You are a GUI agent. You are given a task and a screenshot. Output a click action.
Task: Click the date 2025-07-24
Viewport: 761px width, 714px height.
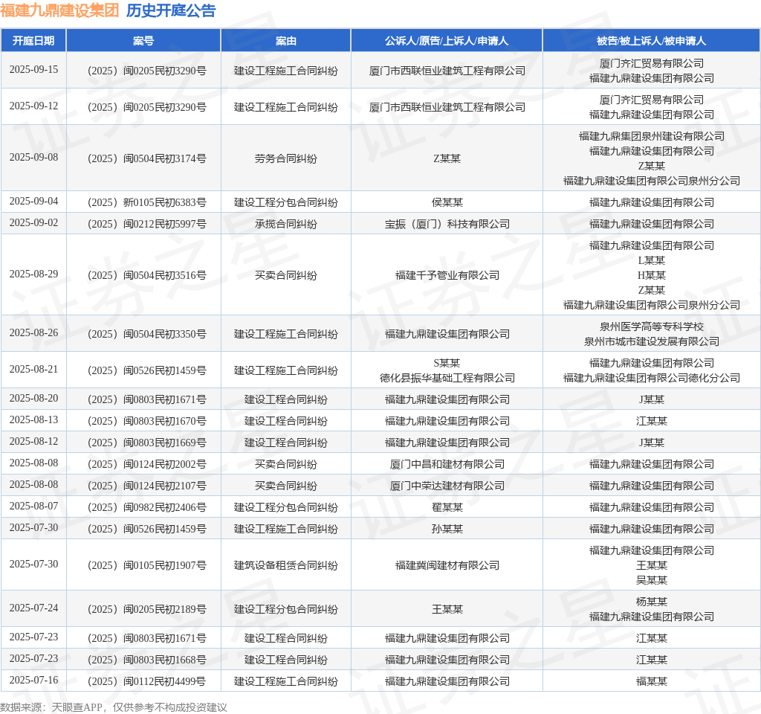tap(33, 608)
